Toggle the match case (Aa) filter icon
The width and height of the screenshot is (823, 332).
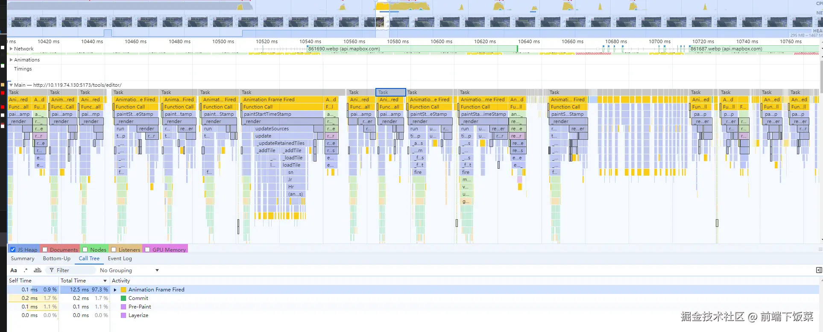(x=14, y=270)
